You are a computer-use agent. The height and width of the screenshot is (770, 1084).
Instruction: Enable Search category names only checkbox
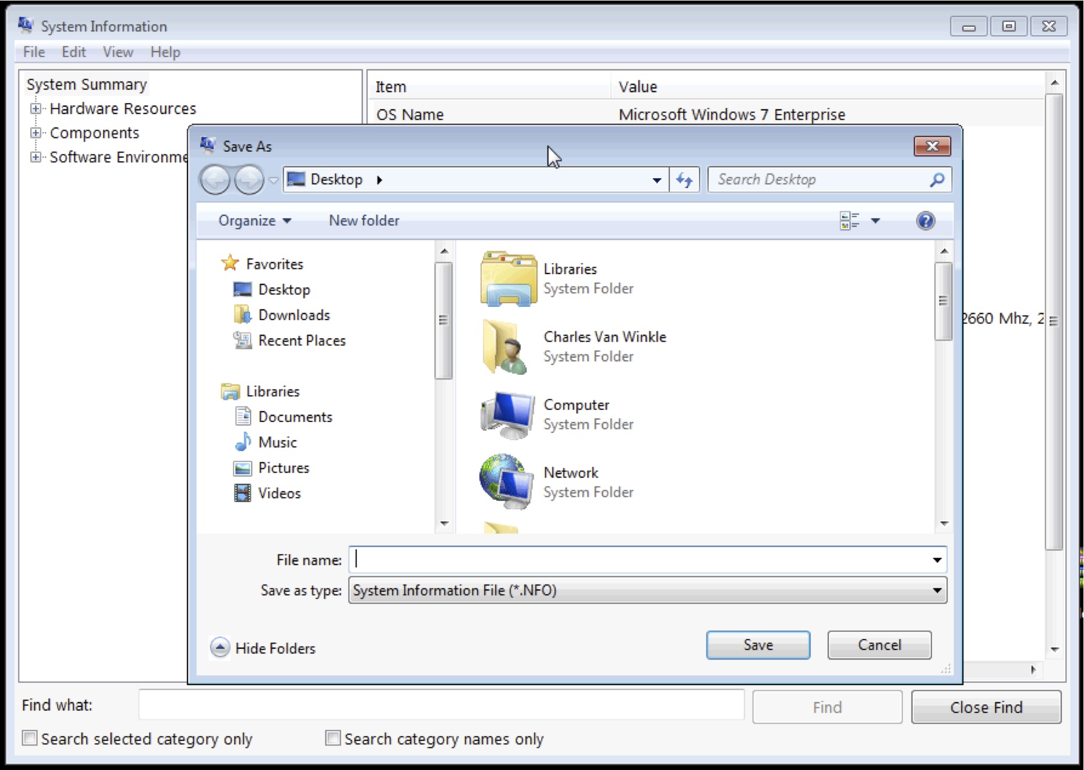click(x=333, y=738)
